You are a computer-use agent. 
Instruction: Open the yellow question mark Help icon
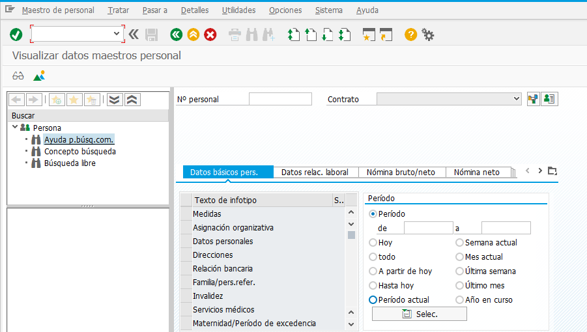tap(410, 35)
